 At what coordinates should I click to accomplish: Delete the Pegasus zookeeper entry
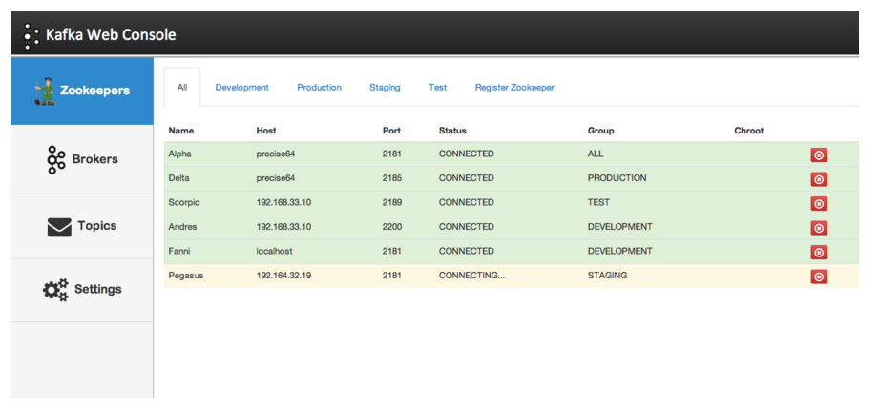(x=819, y=277)
